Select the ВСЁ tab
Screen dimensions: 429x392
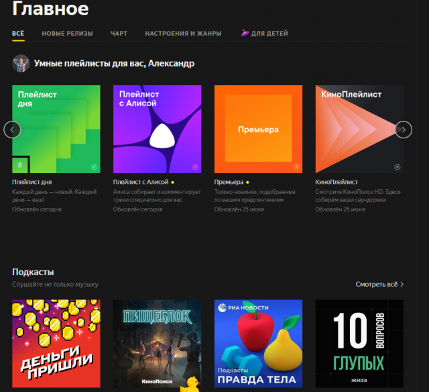[x=18, y=34]
